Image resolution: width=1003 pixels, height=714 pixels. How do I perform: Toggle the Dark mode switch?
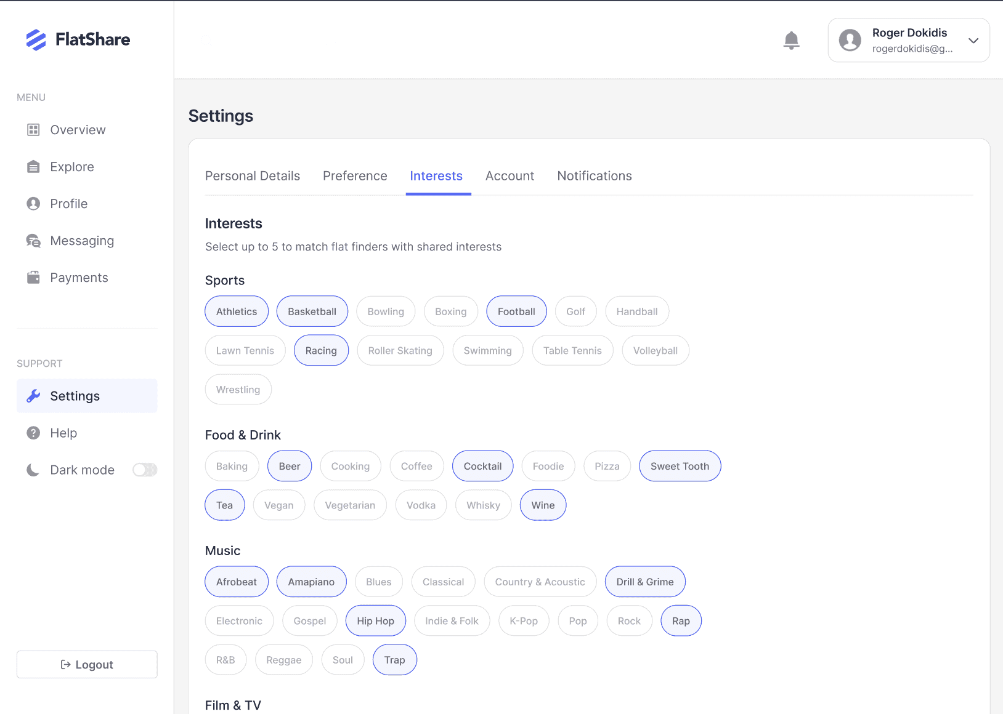[145, 470]
